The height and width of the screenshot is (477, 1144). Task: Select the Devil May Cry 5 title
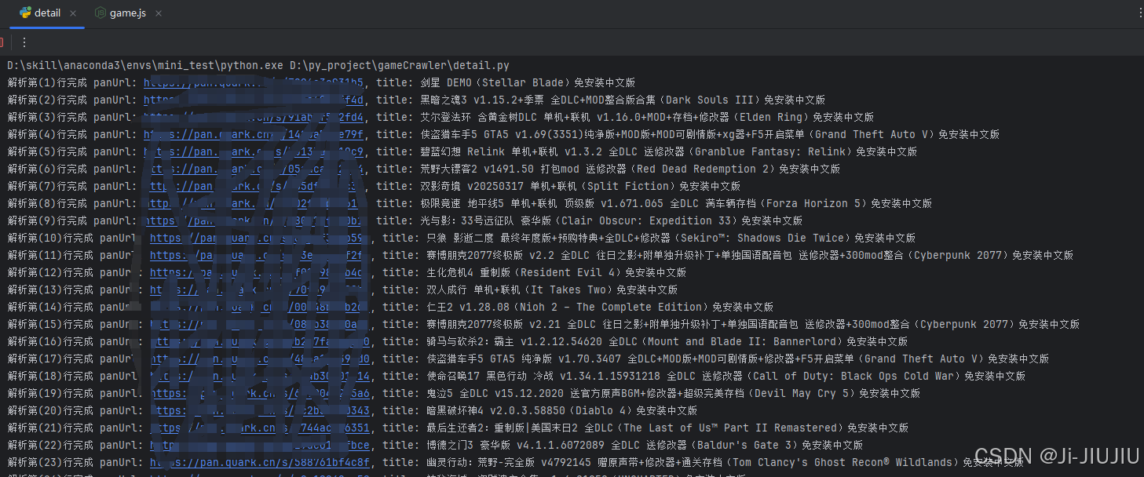point(673,393)
